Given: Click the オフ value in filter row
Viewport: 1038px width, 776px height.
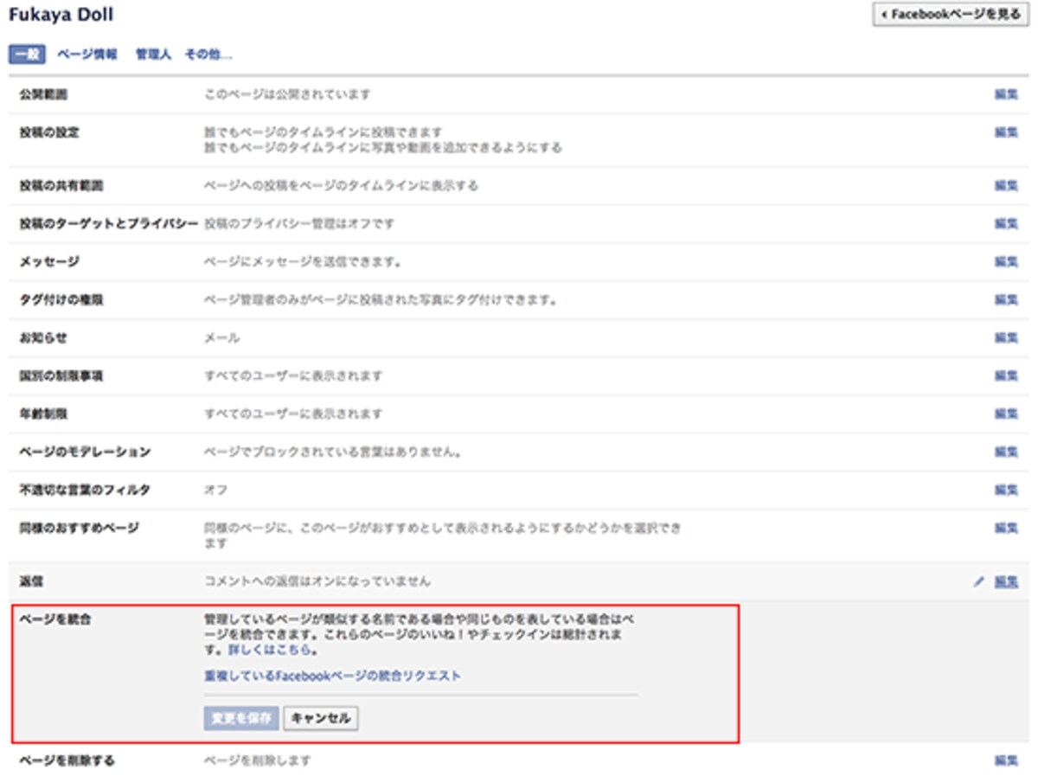Looking at the screenshot, I should pyautogui.click(x=216, y=491).
